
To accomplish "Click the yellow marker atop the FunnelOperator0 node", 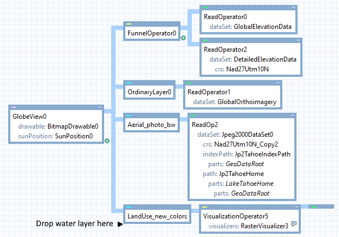I will [x=129, y=25].
